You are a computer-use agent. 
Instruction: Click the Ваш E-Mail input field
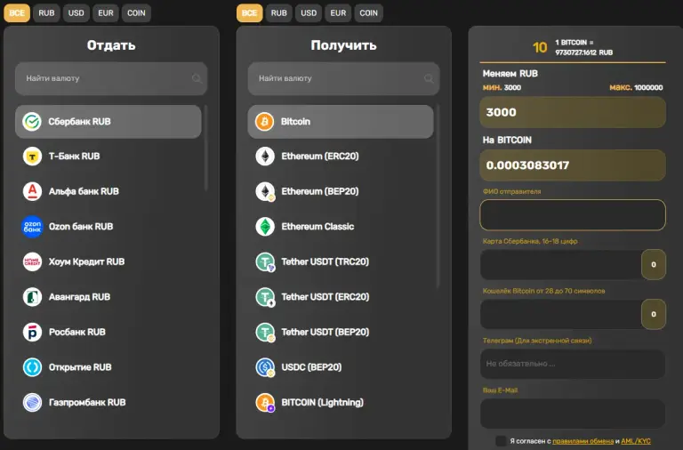(x=573, y=414)
